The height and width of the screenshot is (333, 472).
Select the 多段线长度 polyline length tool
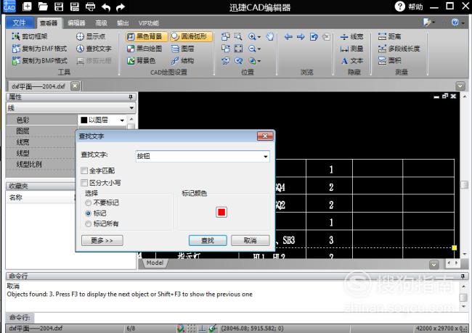[x=399, y=49]
